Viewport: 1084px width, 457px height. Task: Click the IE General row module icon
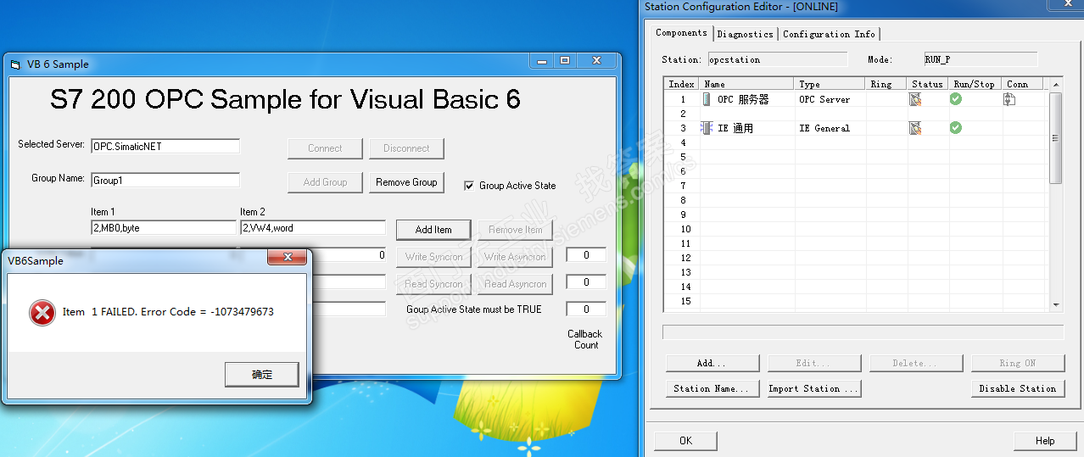(x=707, y=128)
